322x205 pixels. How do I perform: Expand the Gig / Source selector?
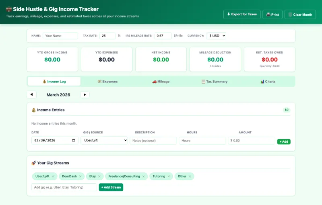104,140
